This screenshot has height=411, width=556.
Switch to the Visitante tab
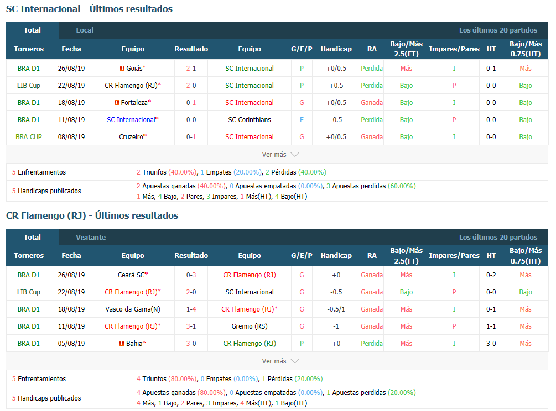pyautogui.click(x=91, y=238)
